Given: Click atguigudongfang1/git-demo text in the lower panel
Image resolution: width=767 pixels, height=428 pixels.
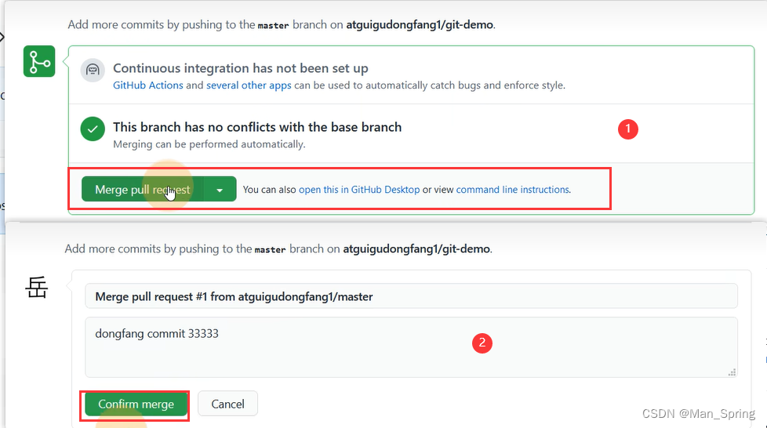Looking at the screenshot, I should (x=416, y=248).
